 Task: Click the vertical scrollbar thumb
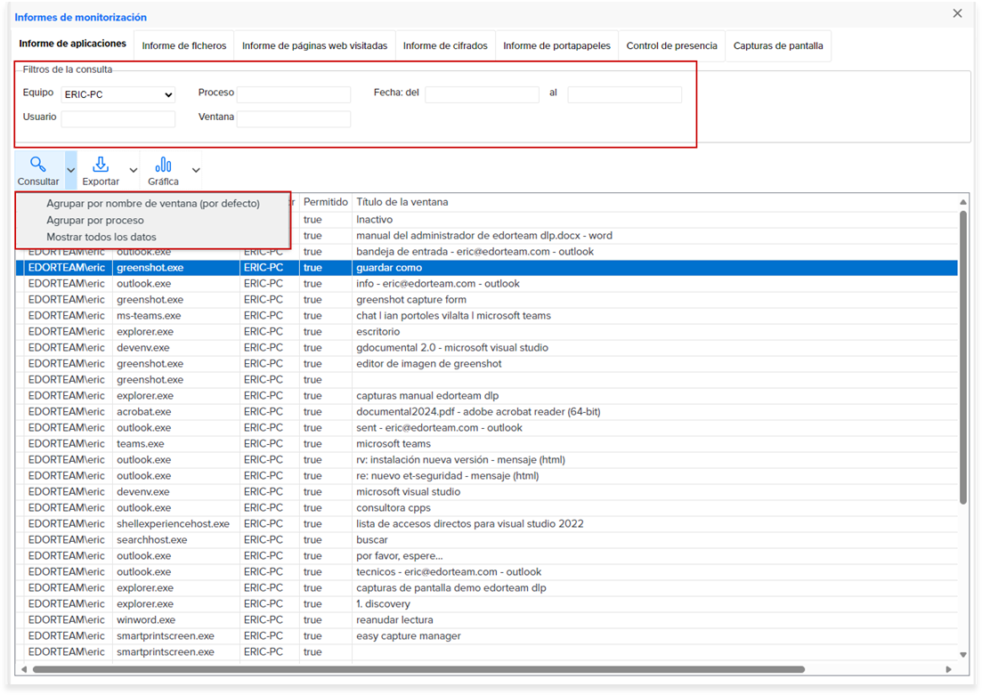(962, 357)
